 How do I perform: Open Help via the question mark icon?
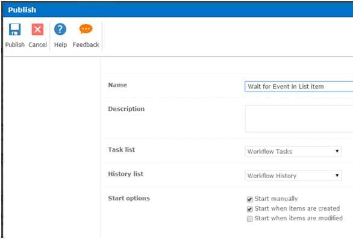[60, 29]
